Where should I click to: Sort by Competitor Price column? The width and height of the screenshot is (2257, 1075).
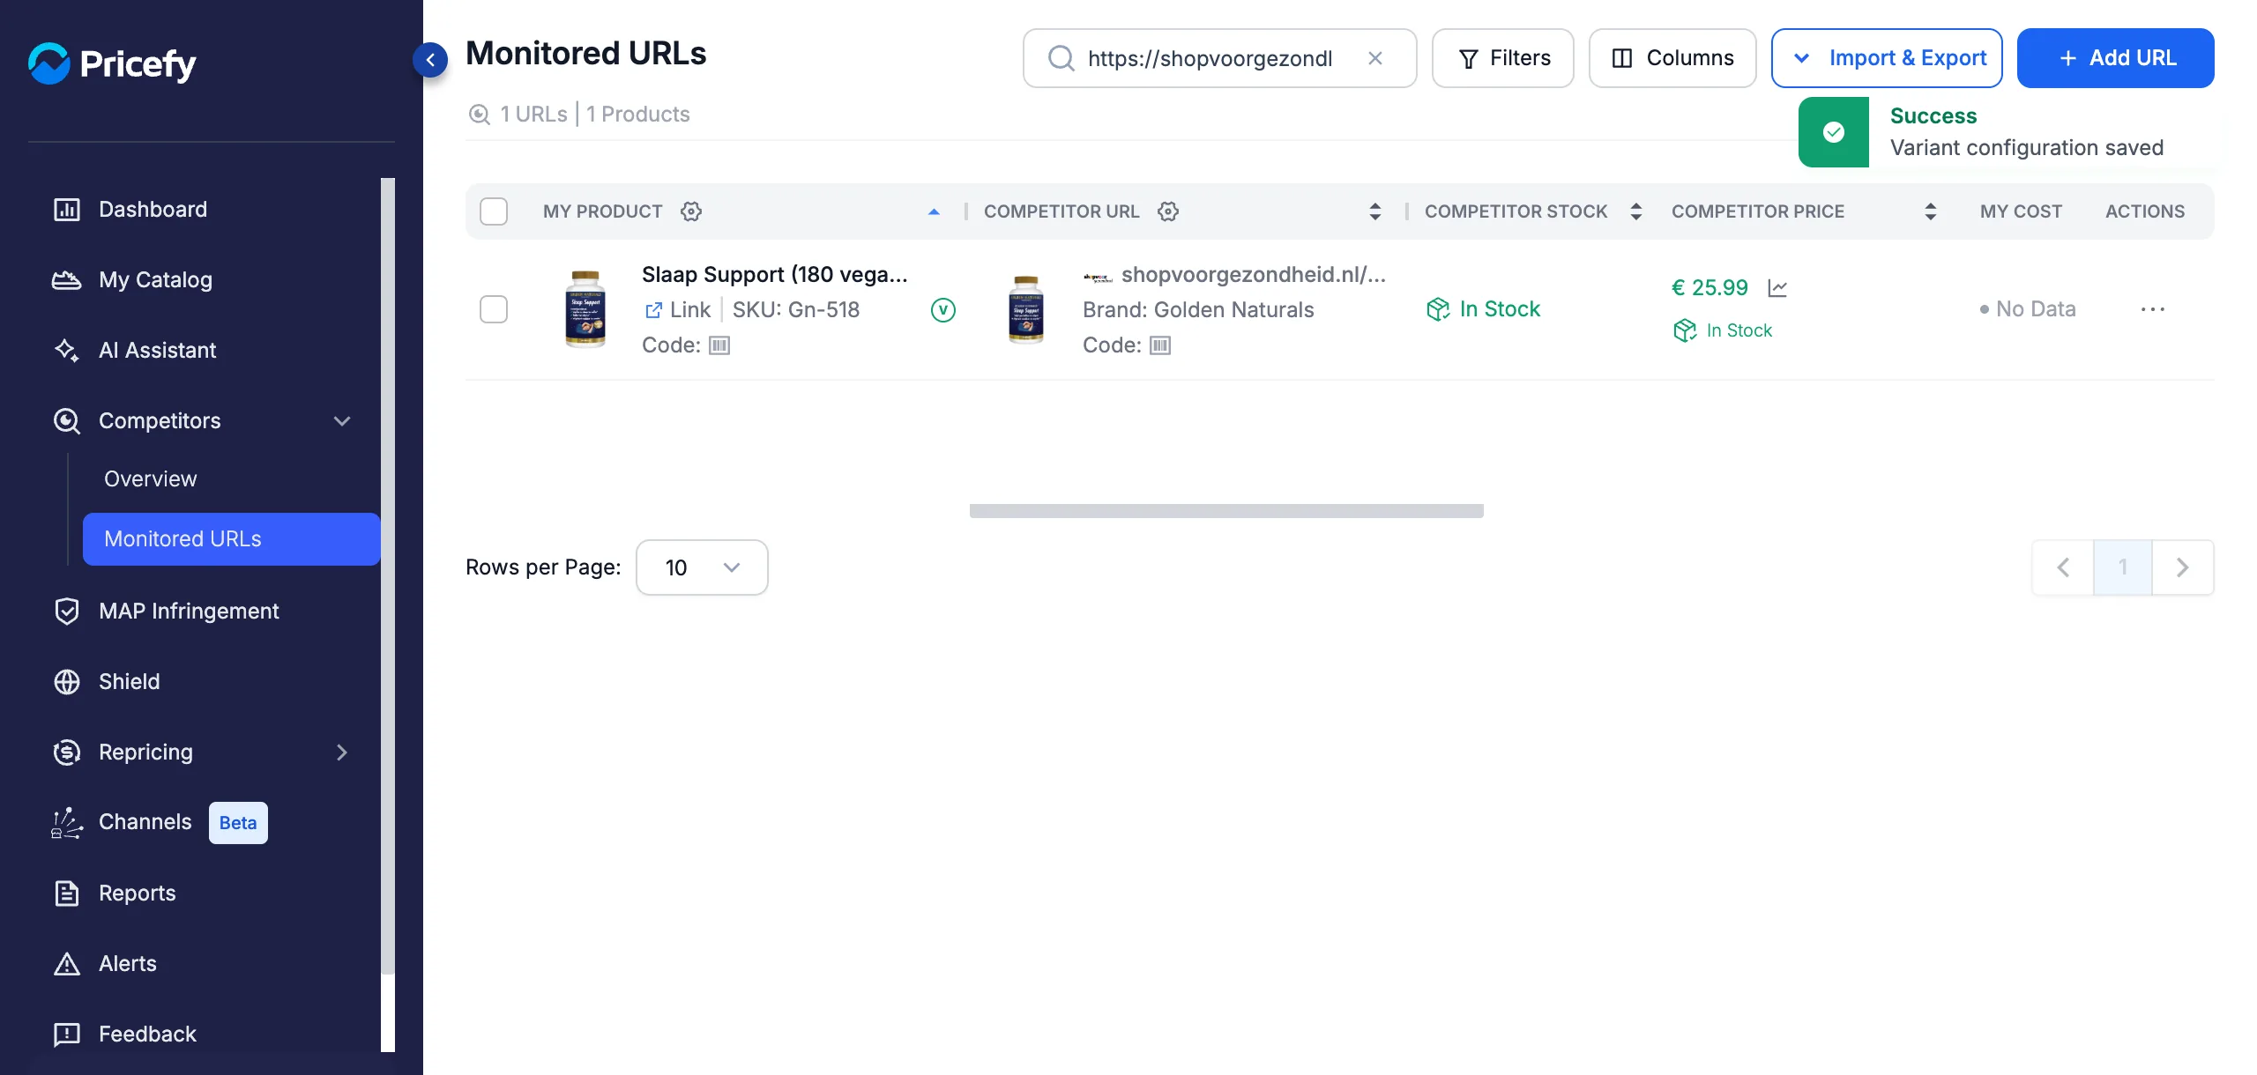point(1930,211)
